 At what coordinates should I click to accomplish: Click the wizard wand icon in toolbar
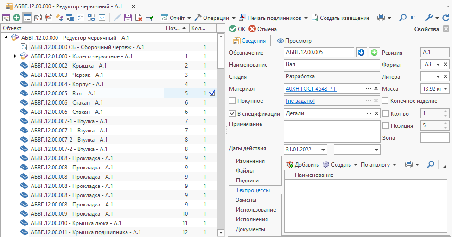tap(6, 18)
